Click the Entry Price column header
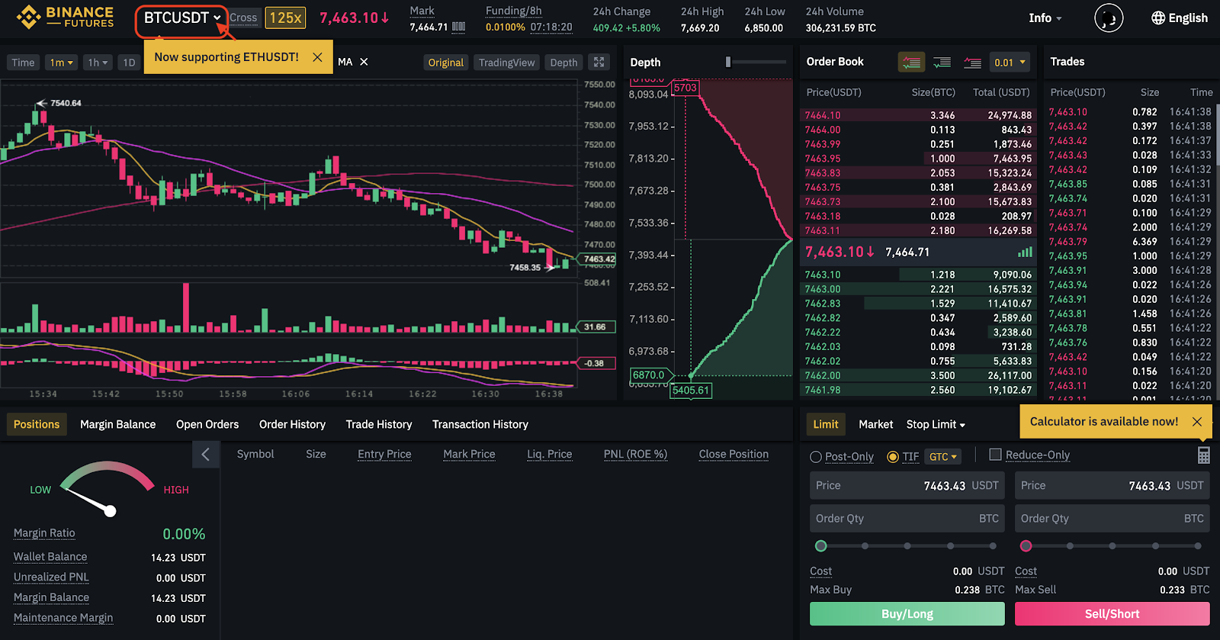Screen dimensions: 1220x640 point(384,454)
